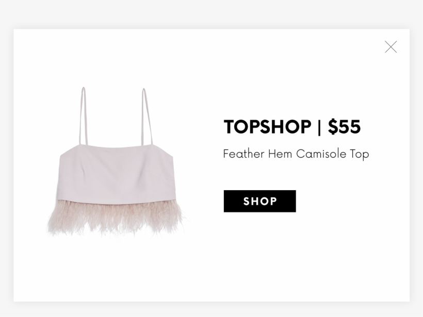Click the gray backdrop below the popup
The height and width of the screenshot is (317, 423).
click(211, 309)
